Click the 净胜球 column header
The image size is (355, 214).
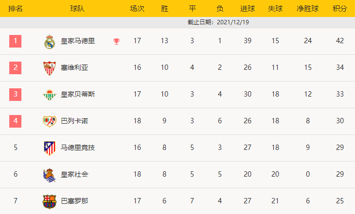[x=307, y=9]
